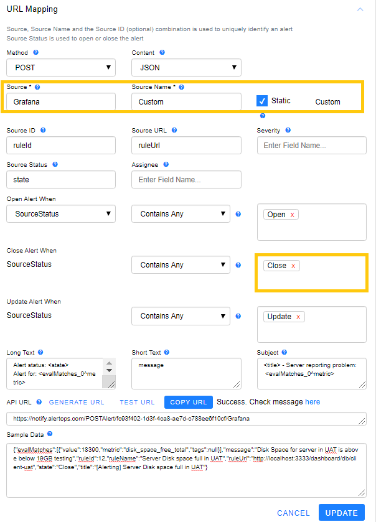Uncheck the Static checkbox
This screenshot has width=376, height=522.
coord(262,101)
